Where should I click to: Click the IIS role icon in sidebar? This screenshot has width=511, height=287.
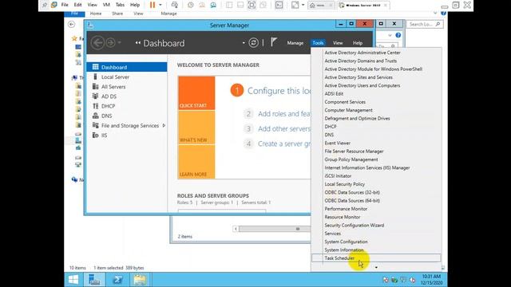click(x=96, y=135)
